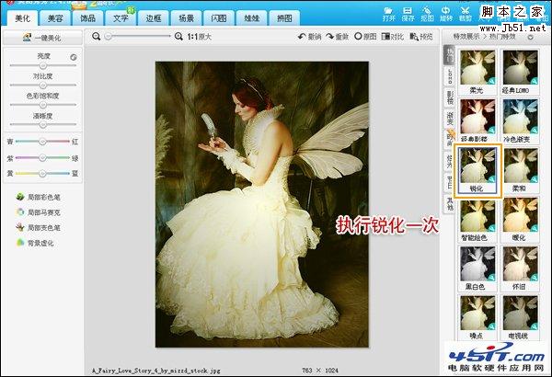Click the zoom in magnifier icon

(x=178, y=36)
